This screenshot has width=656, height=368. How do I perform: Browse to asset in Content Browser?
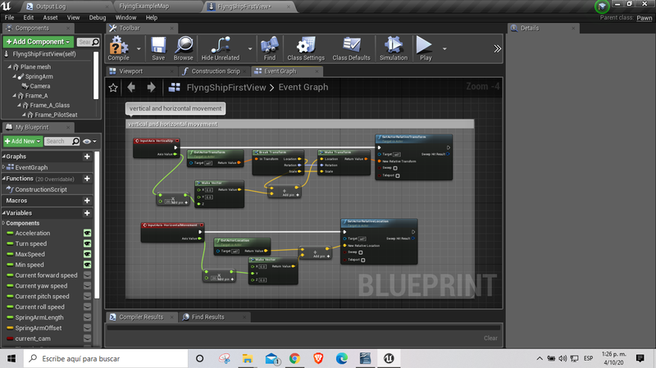(x=183, y=48)
